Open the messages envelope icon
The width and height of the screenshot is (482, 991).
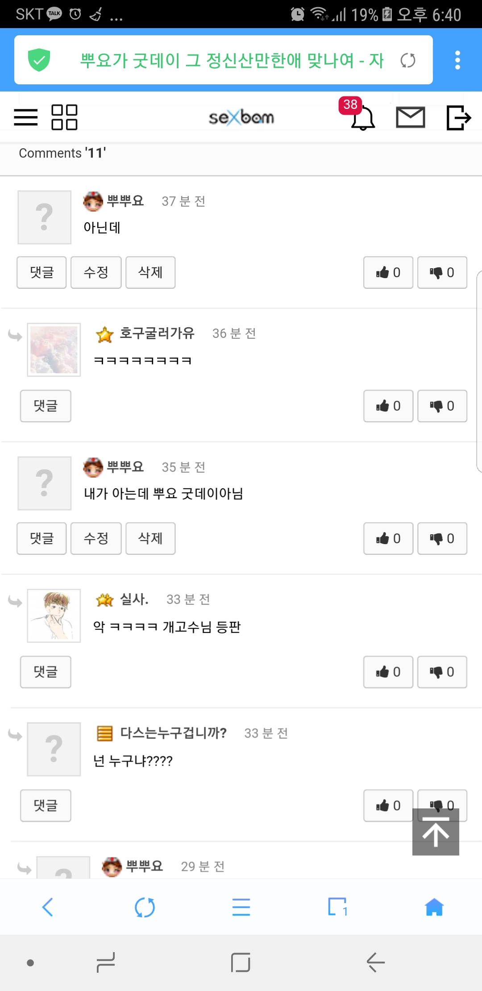(410, 117)
